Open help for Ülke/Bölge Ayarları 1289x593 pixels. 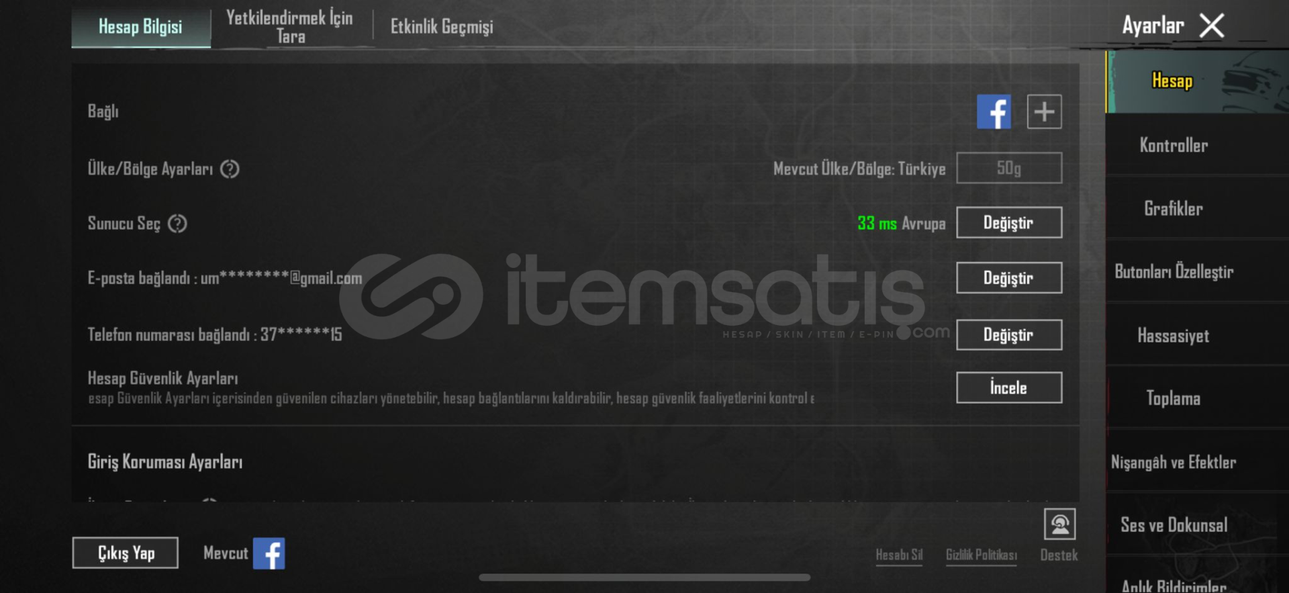click(230, 169)
